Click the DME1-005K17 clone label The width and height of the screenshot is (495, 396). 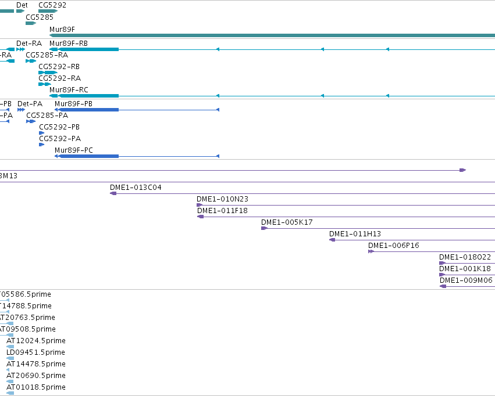click(x=287, y=222)
